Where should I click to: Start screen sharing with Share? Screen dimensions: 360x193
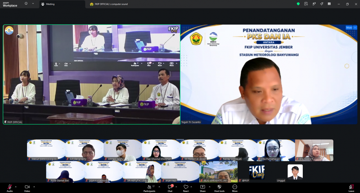pyautogui.click(x=203, y=188)
